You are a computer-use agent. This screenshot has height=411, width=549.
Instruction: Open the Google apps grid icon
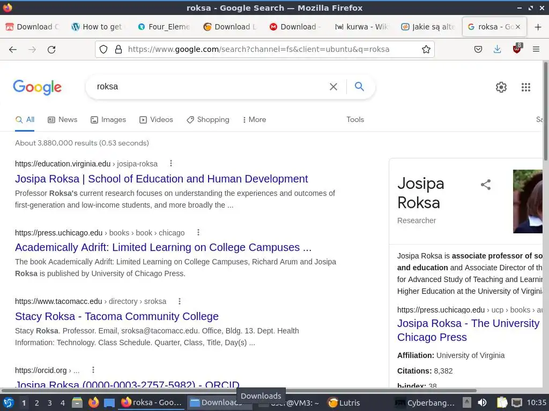(x=525, y=87)
